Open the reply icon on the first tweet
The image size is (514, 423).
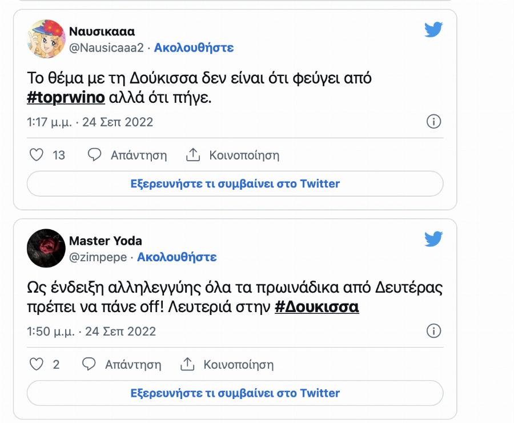click(93, 155)
